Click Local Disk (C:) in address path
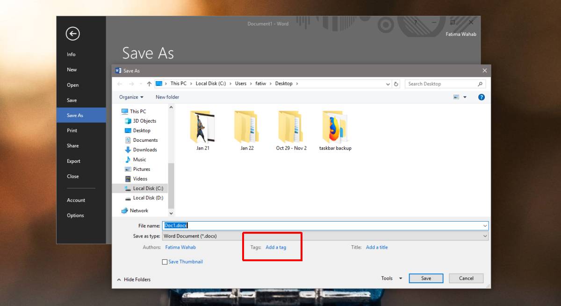The height and width of the screenshot is (306, 561). pyautogui.click(x=210, y=84)
